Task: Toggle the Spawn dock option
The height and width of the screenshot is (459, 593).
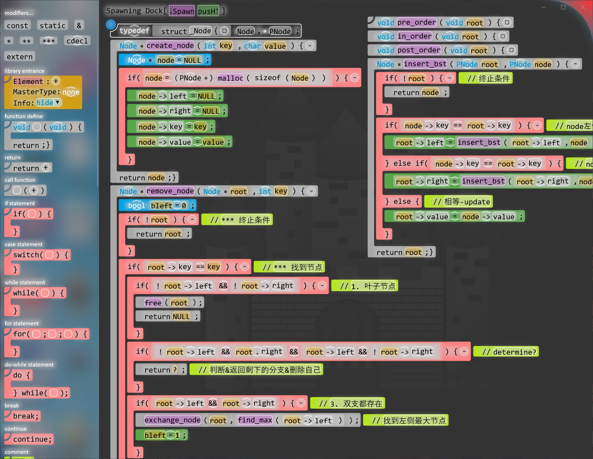Action: [182, 11]
